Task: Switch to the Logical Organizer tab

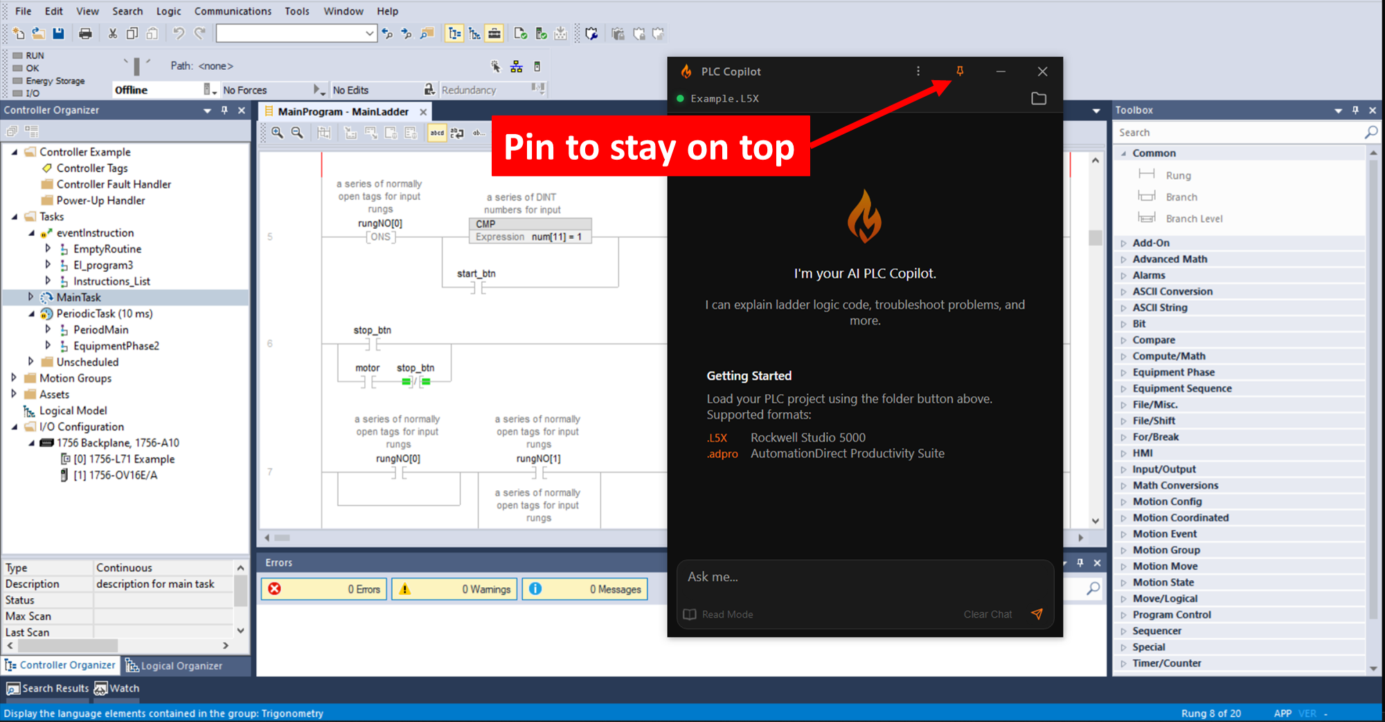Action: tap(181, 665)
